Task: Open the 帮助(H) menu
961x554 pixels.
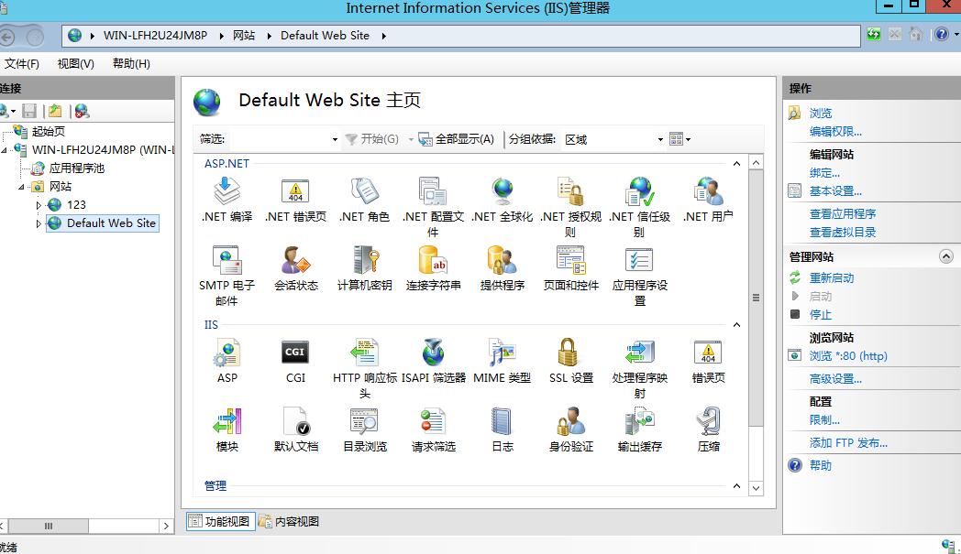Action: pyautogui.click(x=131, y=64)
